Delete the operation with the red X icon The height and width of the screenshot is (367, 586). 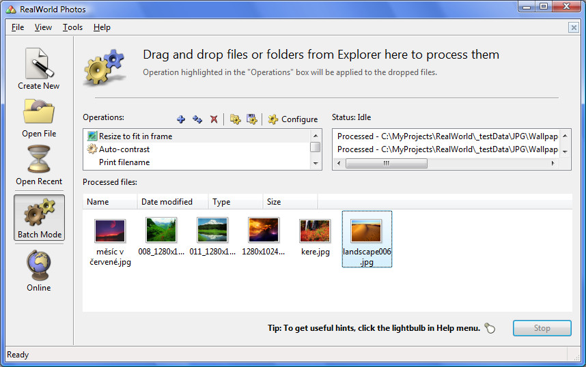(x=214, y=119)
